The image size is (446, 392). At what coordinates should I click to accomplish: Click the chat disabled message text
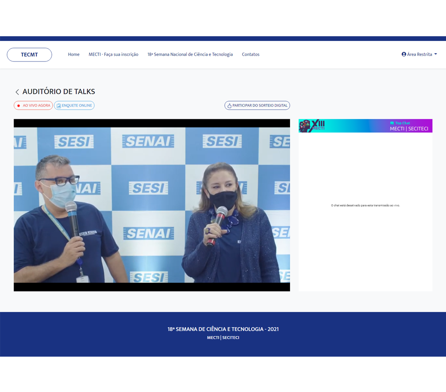[365, 206]
